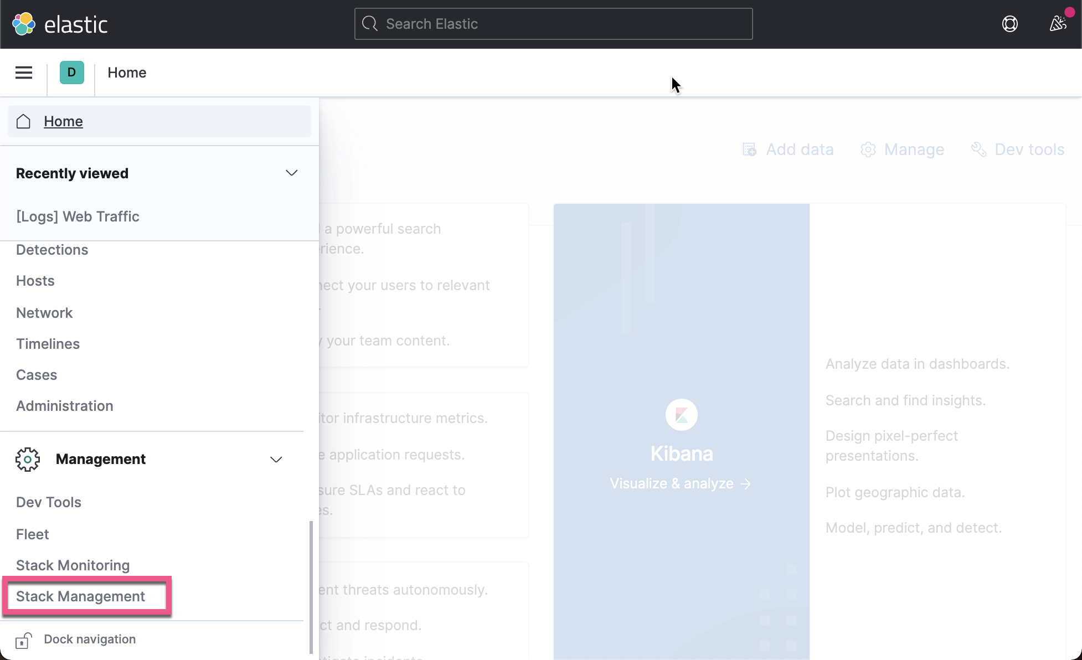
Task: Click the Elastic logo icon
Action: click(24, 24)
